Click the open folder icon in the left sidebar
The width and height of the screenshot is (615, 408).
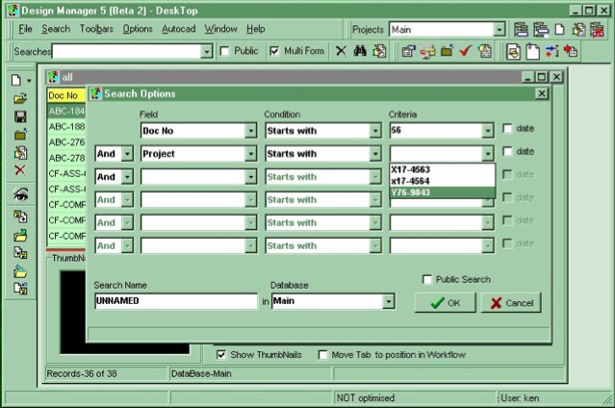tap(20, 98)
